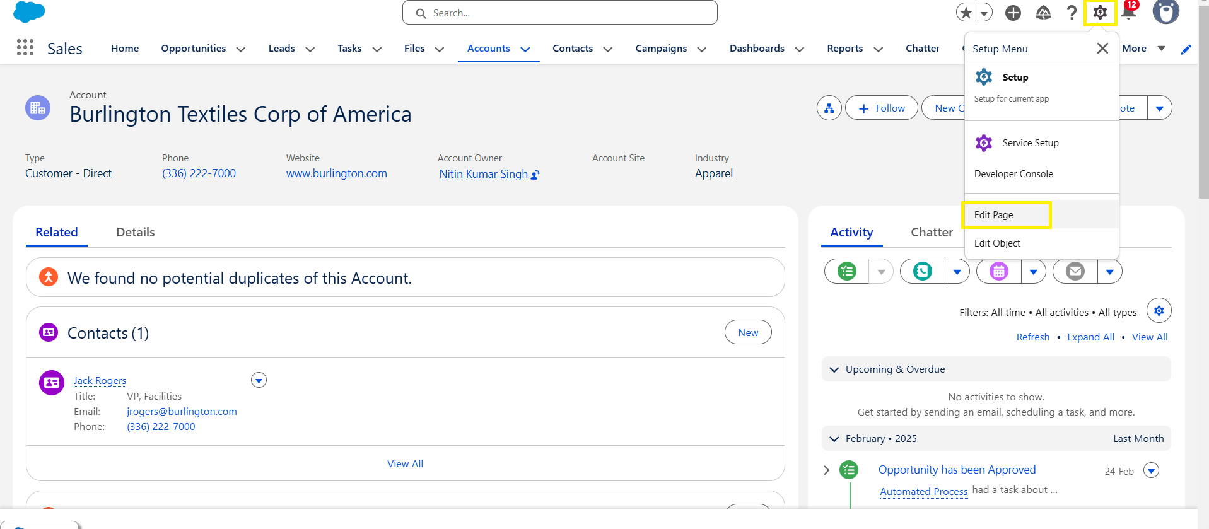Open the More navigation menu
The image size is (1209, 529).
(x=1143, y=49)
